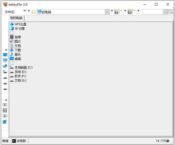Viewport: 175px width, 145px height.
Task: Open the search box dropdown arrow
Action: pyautogui.click(x=165, y=12)
